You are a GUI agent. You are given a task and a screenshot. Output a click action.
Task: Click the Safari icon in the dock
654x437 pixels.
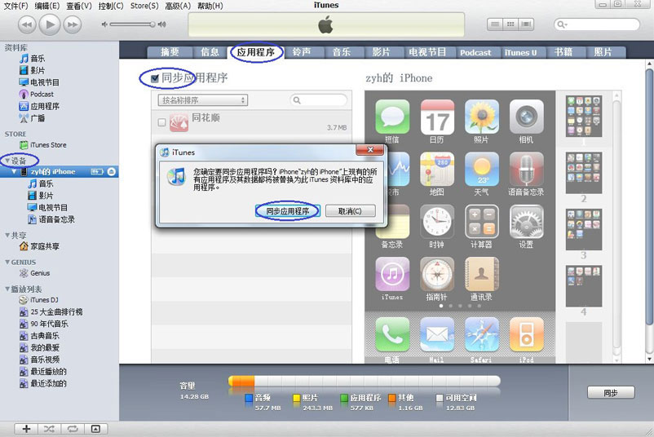482,334
